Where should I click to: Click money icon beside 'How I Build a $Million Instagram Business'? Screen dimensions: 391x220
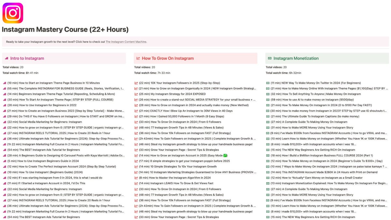(x=268, y=155)
